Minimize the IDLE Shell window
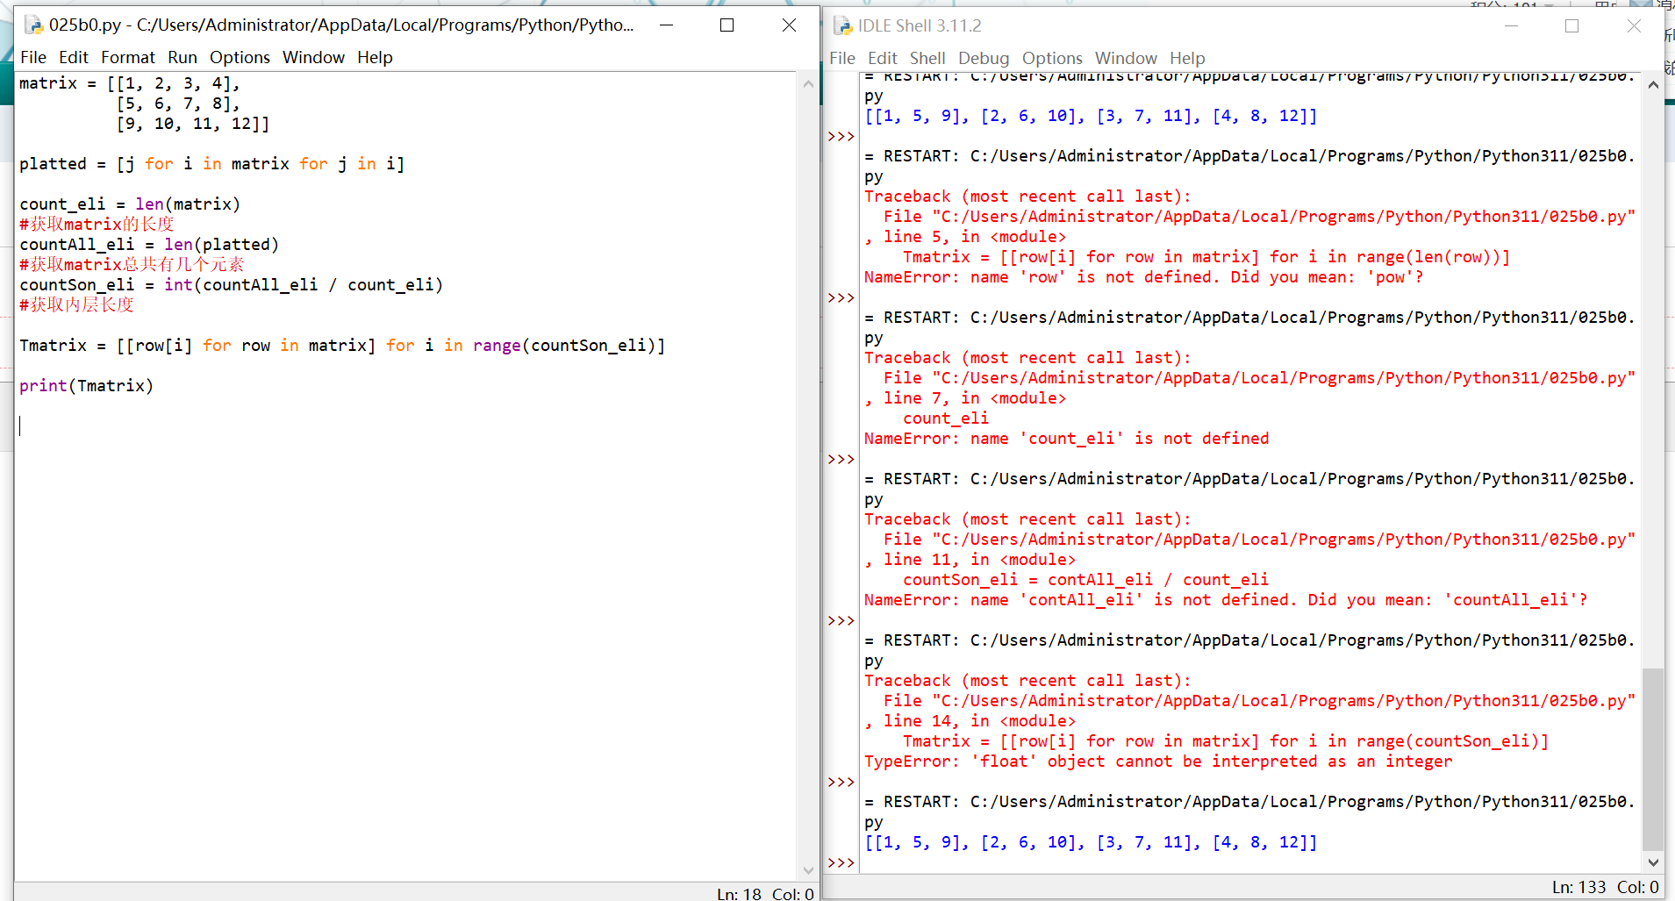The image size is (1675, 901). click(x=1511, y=25)
